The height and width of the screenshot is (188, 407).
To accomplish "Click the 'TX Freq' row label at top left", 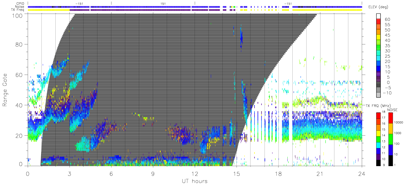I will click(18, 10).
